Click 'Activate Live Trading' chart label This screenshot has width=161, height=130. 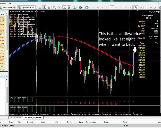coord(27,36)
